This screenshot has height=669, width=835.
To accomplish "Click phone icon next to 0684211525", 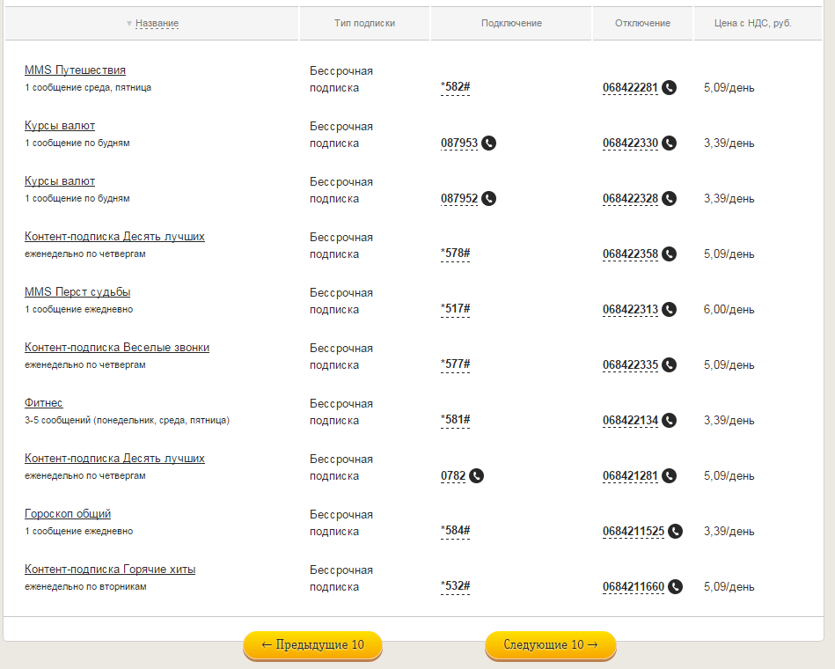I will (675, 531).
